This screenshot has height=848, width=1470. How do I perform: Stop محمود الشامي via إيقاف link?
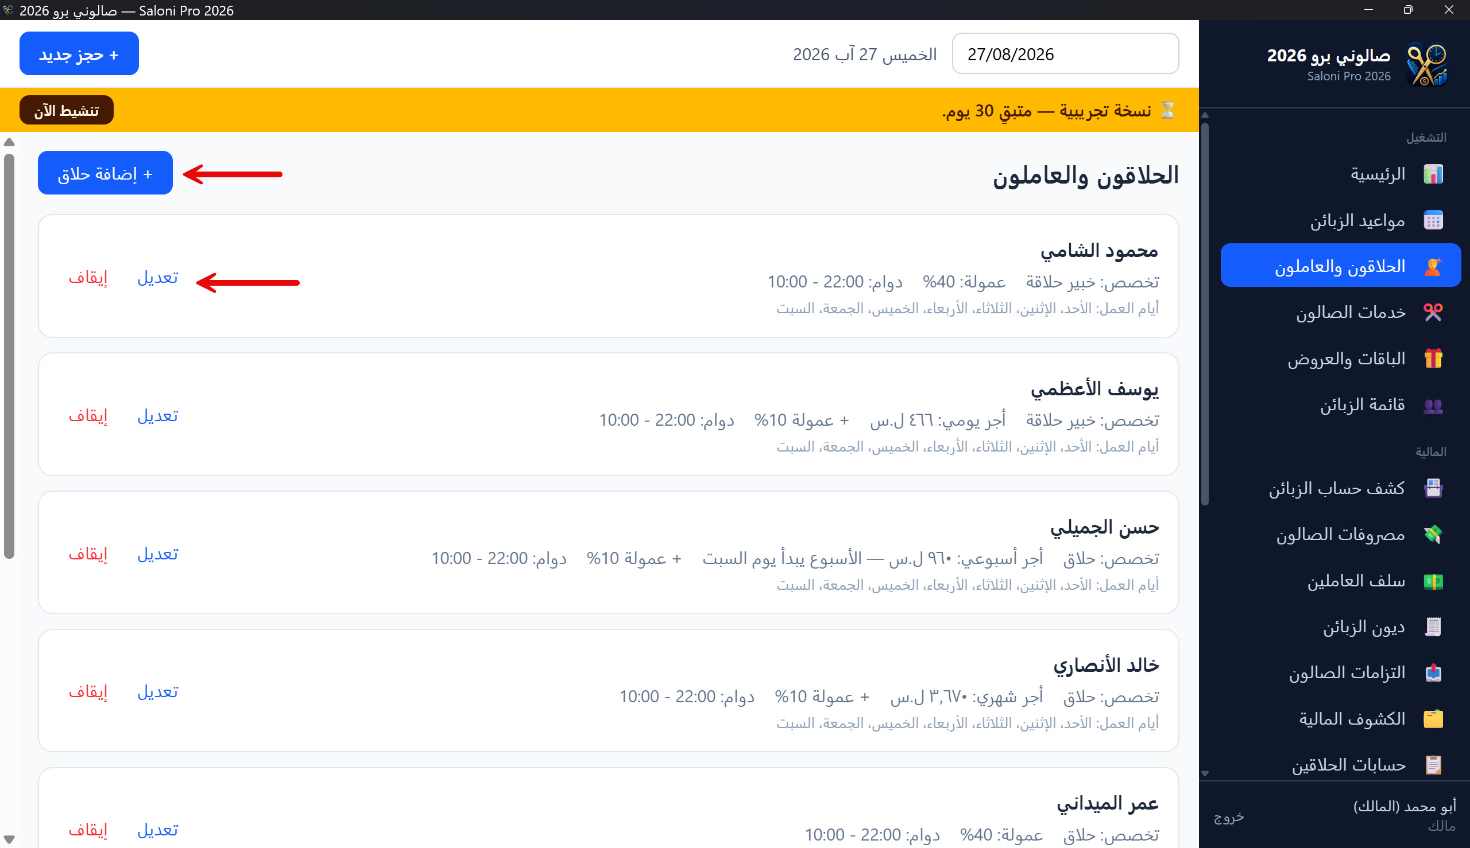(x=88, y=277)
